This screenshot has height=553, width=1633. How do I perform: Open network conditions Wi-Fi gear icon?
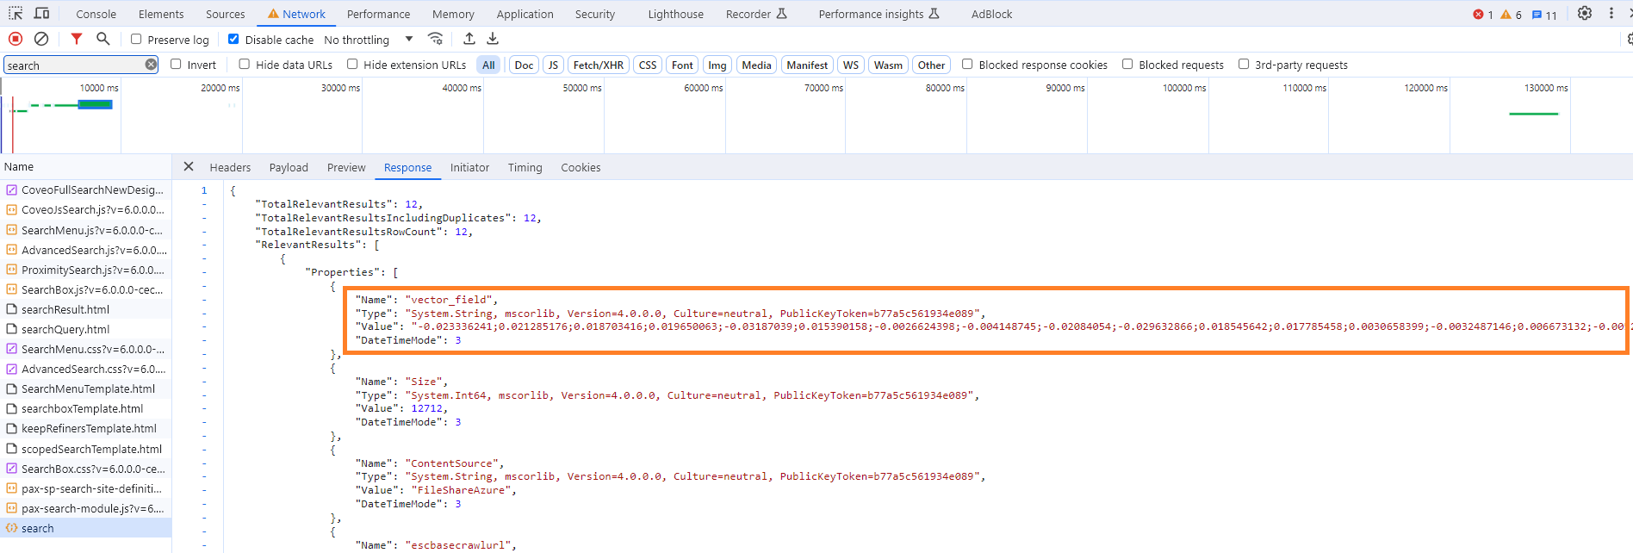436,39
